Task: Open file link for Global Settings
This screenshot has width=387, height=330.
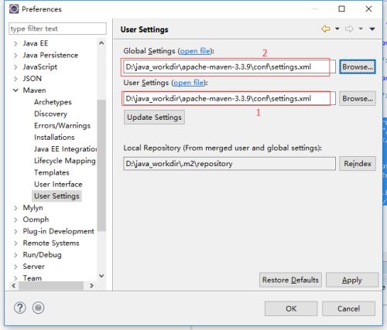Action: (195, 51)
